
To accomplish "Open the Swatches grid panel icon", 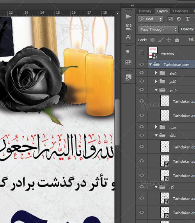I will click(x=128, y=62).
